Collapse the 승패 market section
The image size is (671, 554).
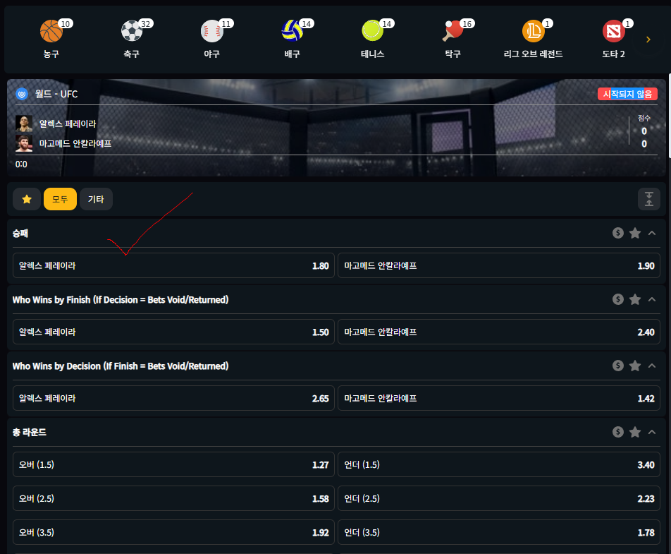(x=652, y=233)
